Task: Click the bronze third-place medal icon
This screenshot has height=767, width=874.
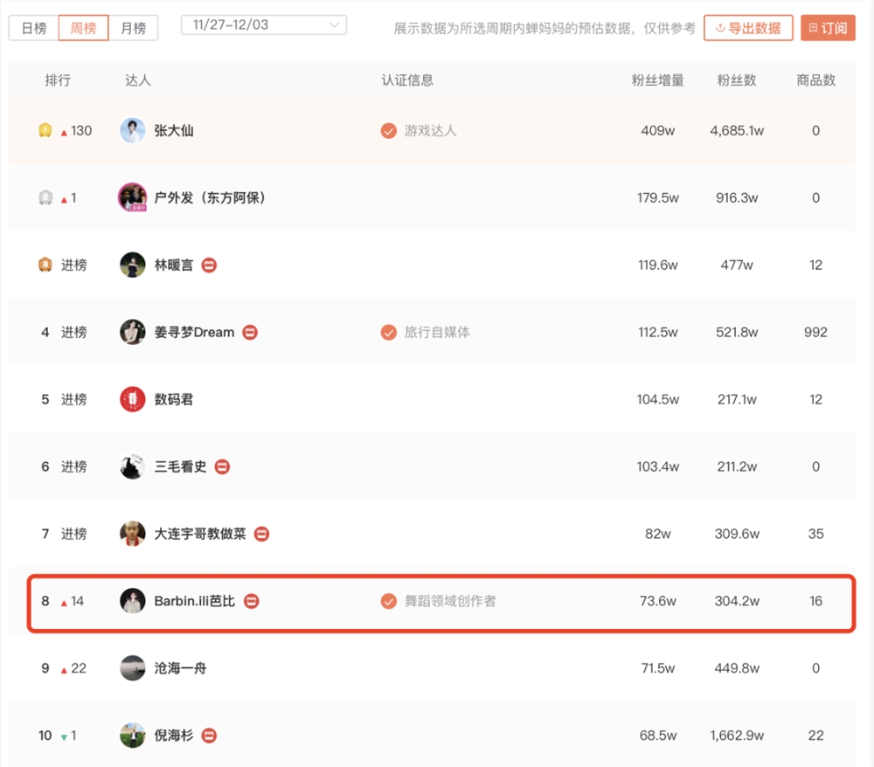Action: click(45, 265)
